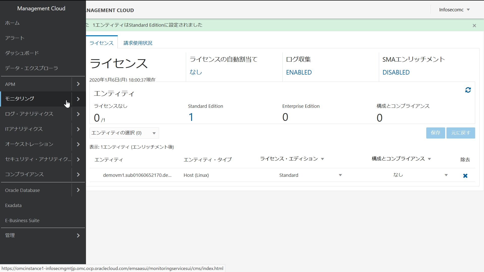Click the 保存 button
The width and height of the screenshot is (484, 272).
point(436,133)
